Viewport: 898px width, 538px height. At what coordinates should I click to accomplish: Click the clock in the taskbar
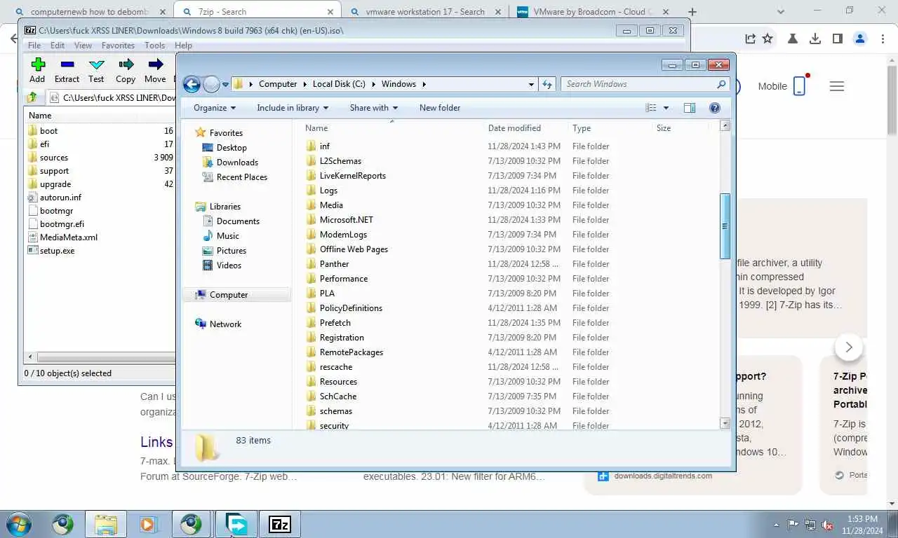pyautogui.click(x=862, y=525)
